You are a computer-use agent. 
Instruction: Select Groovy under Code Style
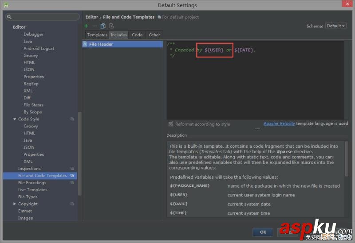click(x=31, y=126)
